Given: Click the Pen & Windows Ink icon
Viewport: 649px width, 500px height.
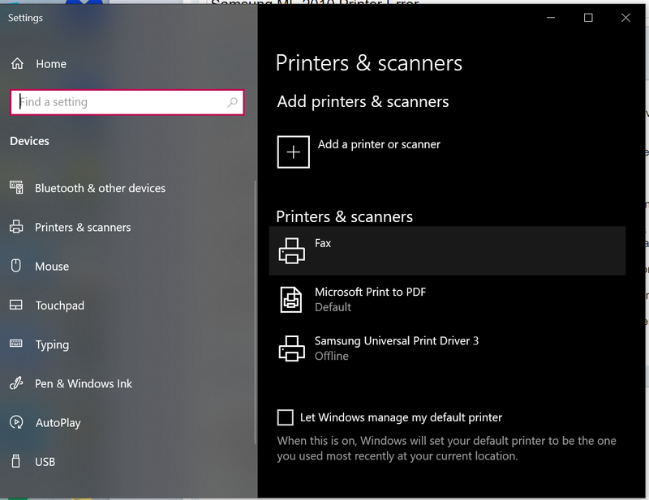Looking at the screenshot, I should tap(16, 383).
